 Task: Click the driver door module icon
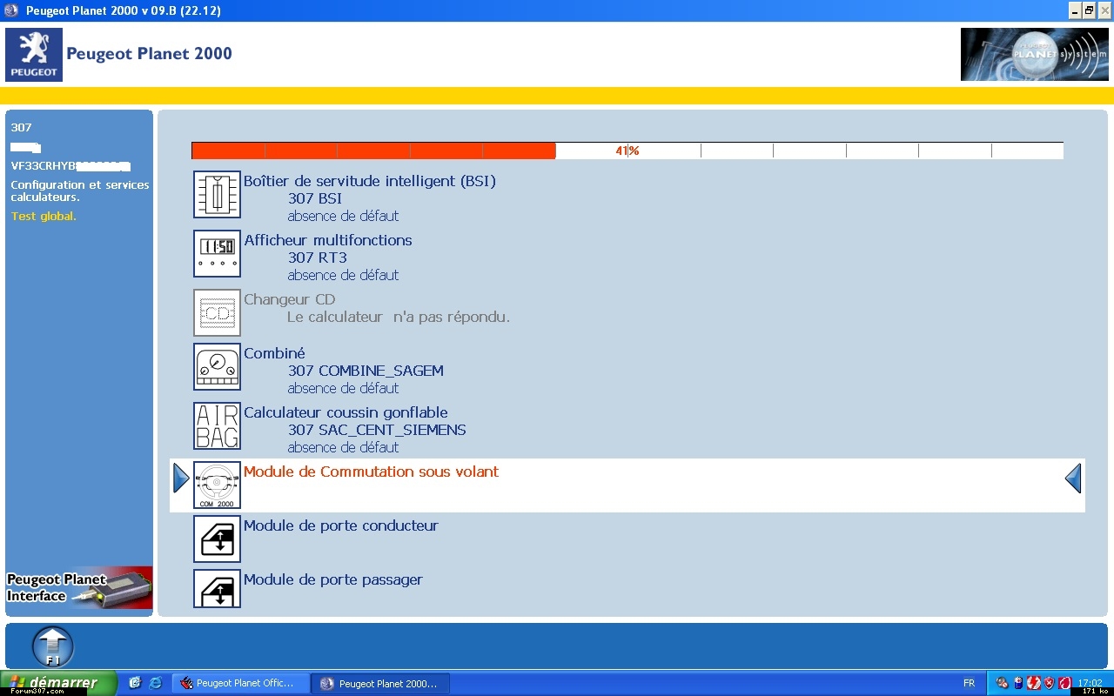(217, 539)
